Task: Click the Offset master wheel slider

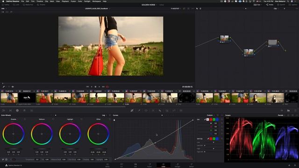Action: pos(98,149)
